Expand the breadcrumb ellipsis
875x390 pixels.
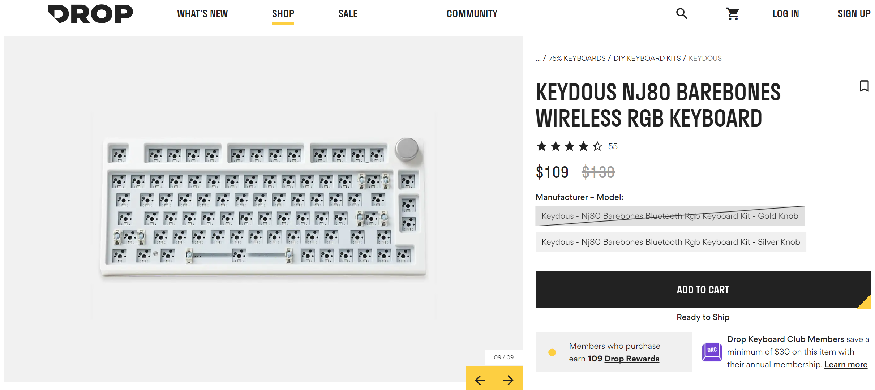[538, 58]
